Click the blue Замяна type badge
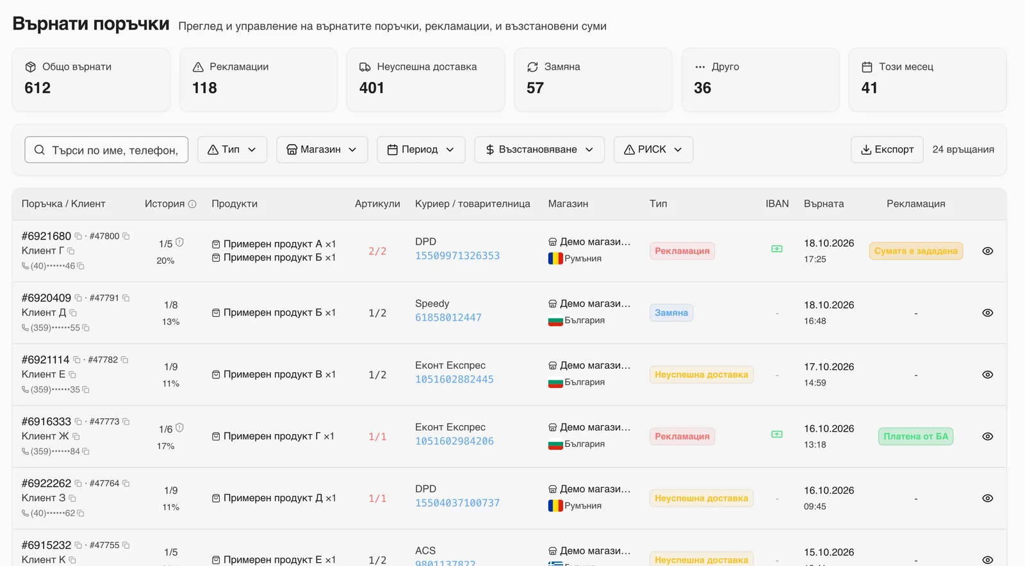Image resolution: width=1025 pixels, height=566 pixels. click(x=671, y=313)
